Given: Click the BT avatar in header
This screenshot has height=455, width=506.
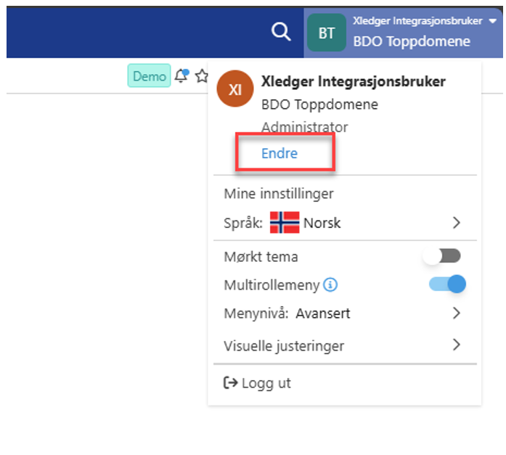Looking at the screenshot, I should click(327, 33).
